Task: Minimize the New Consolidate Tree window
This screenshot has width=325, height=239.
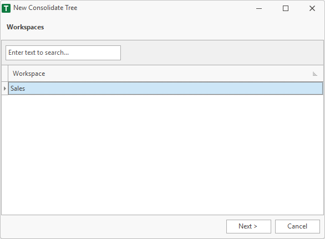Action: 259,8
